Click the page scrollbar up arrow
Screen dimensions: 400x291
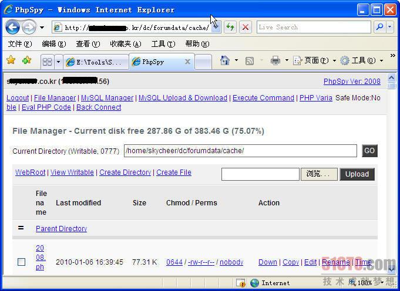tap(391, 77)
